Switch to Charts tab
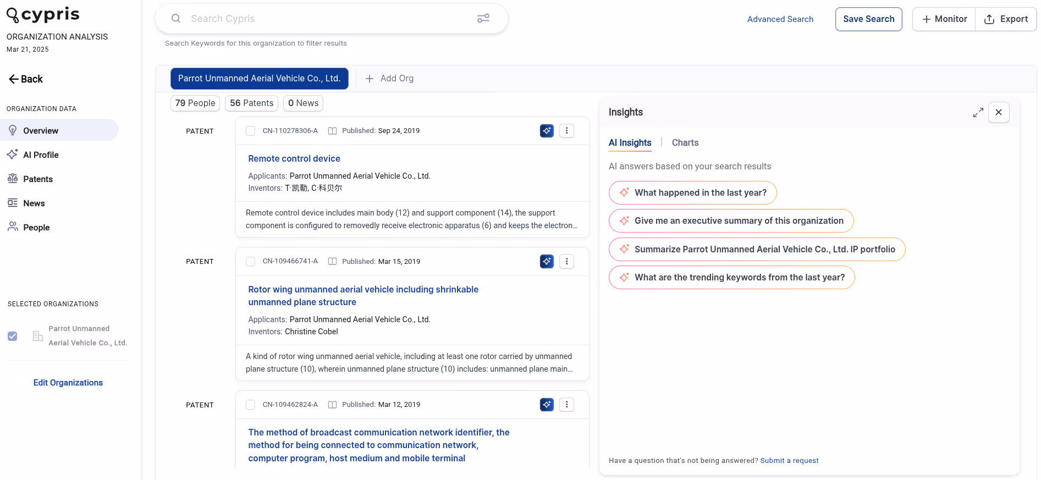The height and width of the screenshot is (480, 1041). [685, 143]
